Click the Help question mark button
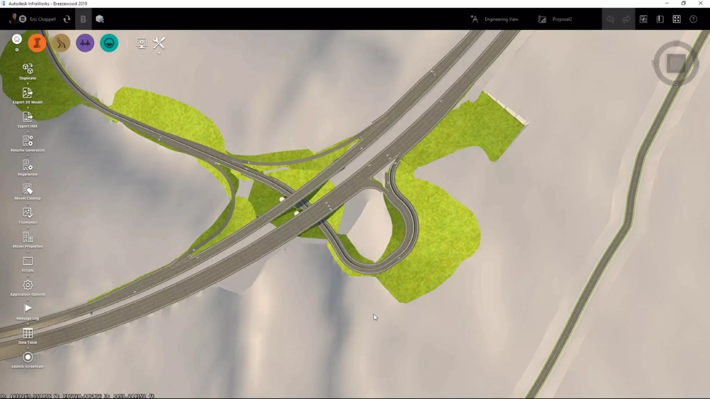This screenshot has width=710, height=399. [693, 19]
